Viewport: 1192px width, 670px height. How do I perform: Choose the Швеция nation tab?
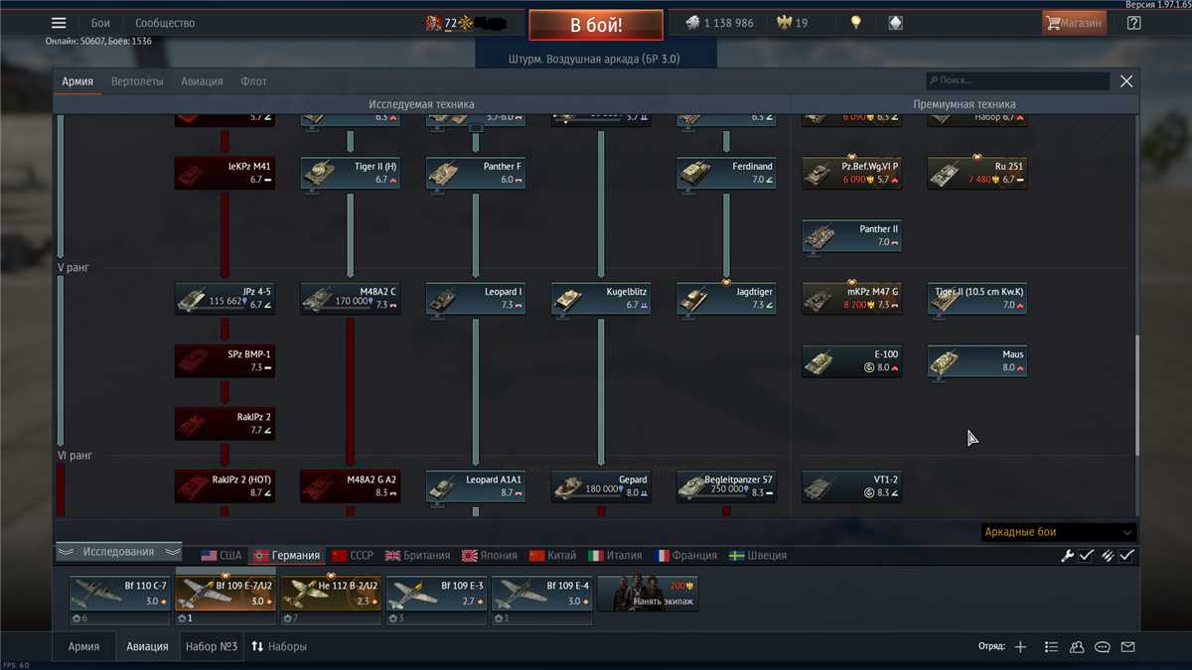pyautogui.click(x=757, y=556)
